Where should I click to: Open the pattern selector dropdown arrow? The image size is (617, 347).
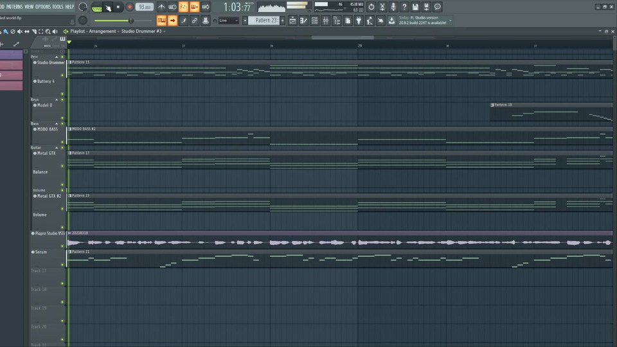click(x=245, y=21)
